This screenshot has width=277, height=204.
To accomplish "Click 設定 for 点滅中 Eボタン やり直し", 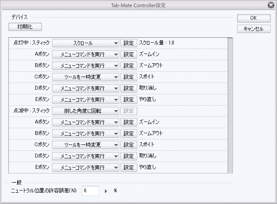I will click(x=129, y=167).
